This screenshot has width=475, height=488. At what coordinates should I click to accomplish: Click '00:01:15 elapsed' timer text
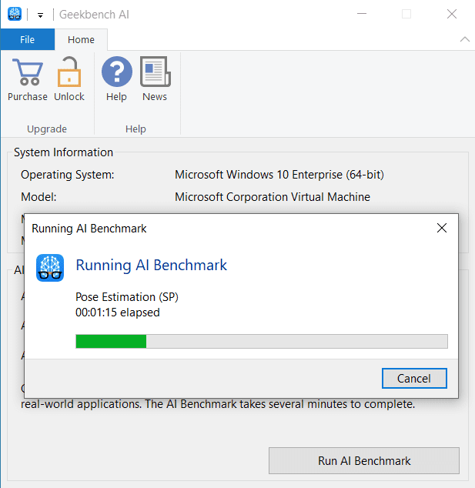tap(118, 313)
